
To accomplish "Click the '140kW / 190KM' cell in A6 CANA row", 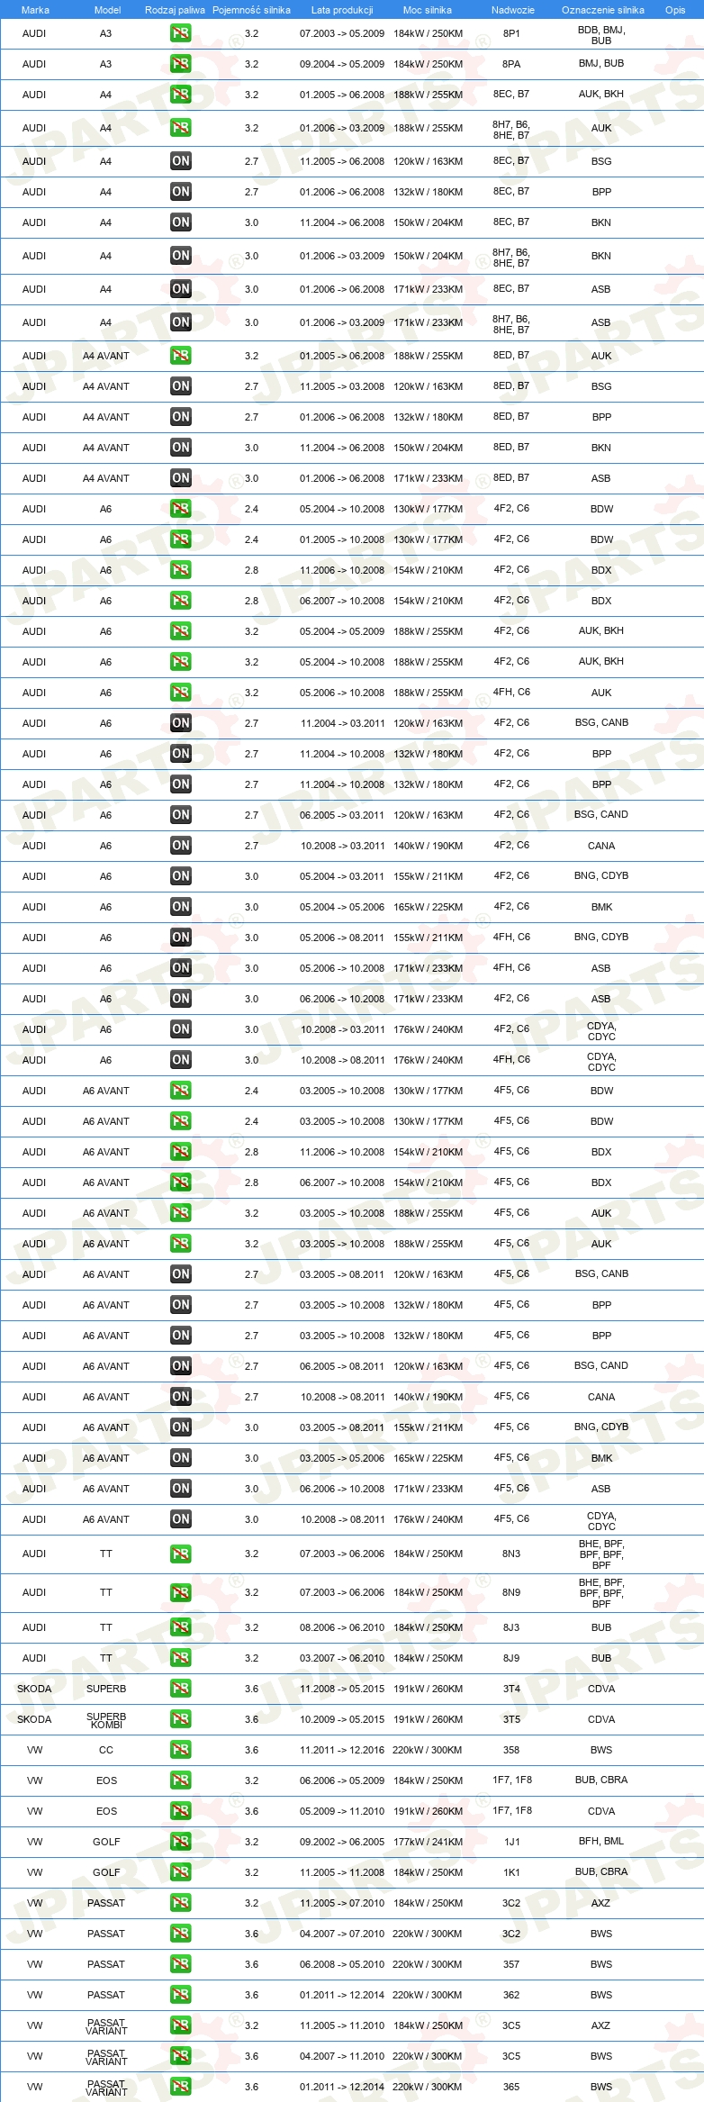I will coord(428,846).
